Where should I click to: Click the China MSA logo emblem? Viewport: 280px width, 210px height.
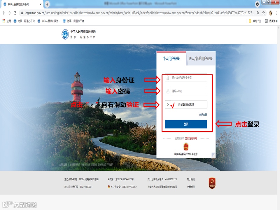[x=65, y=34]
